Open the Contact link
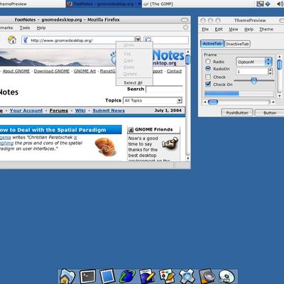 (x=174, y=71)
